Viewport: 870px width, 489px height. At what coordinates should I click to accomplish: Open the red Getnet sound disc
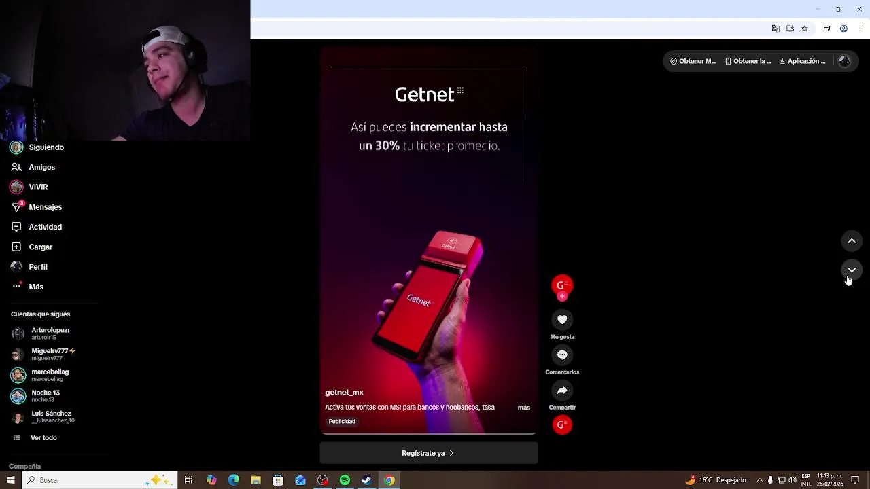(562, 424)
